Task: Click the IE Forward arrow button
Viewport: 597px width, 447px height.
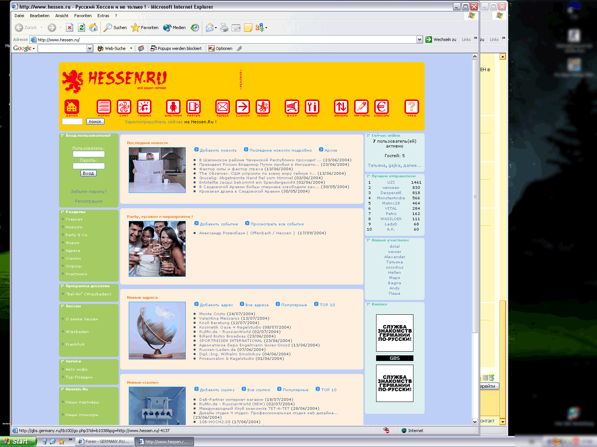Action: pyautogui.click(x=52, y=27)
